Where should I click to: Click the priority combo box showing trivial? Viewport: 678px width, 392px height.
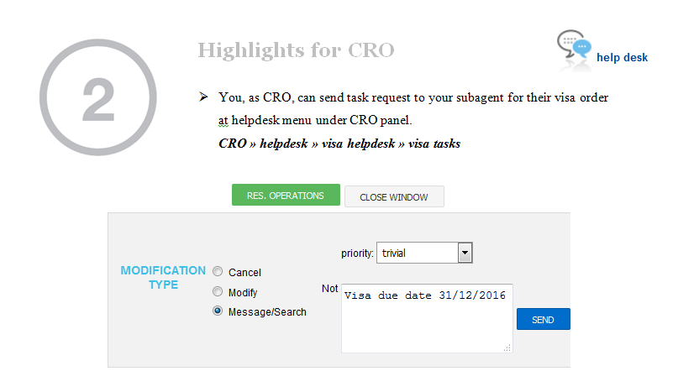pos(424,253)
